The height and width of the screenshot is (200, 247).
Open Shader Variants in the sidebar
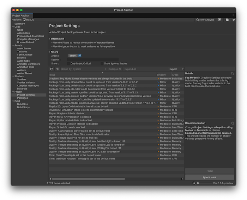click(26, 83)
